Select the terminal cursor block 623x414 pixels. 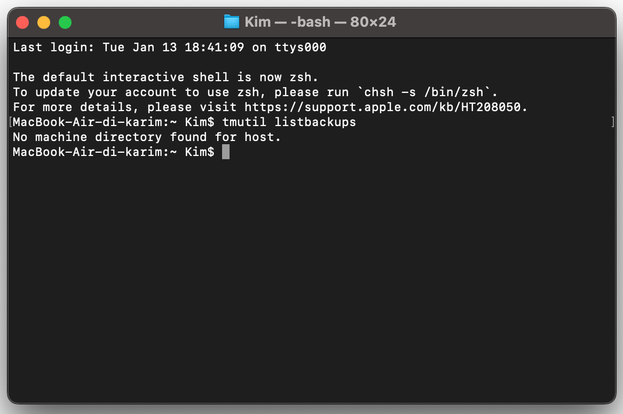click(226, 152)
